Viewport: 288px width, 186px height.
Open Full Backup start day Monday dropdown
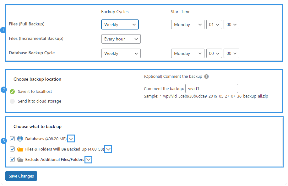pos(188,24)
